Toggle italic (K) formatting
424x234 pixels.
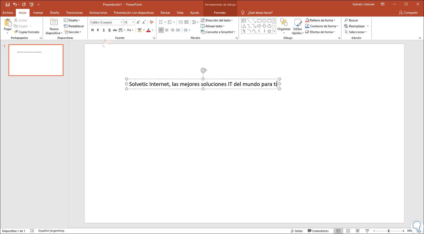click(98, 30)
